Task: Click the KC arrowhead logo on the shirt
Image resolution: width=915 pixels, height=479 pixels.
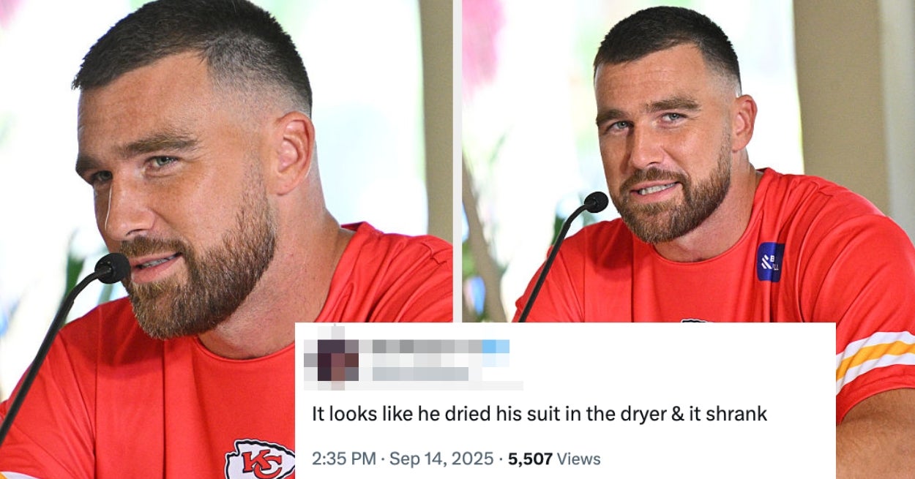Action: (260, 460)
